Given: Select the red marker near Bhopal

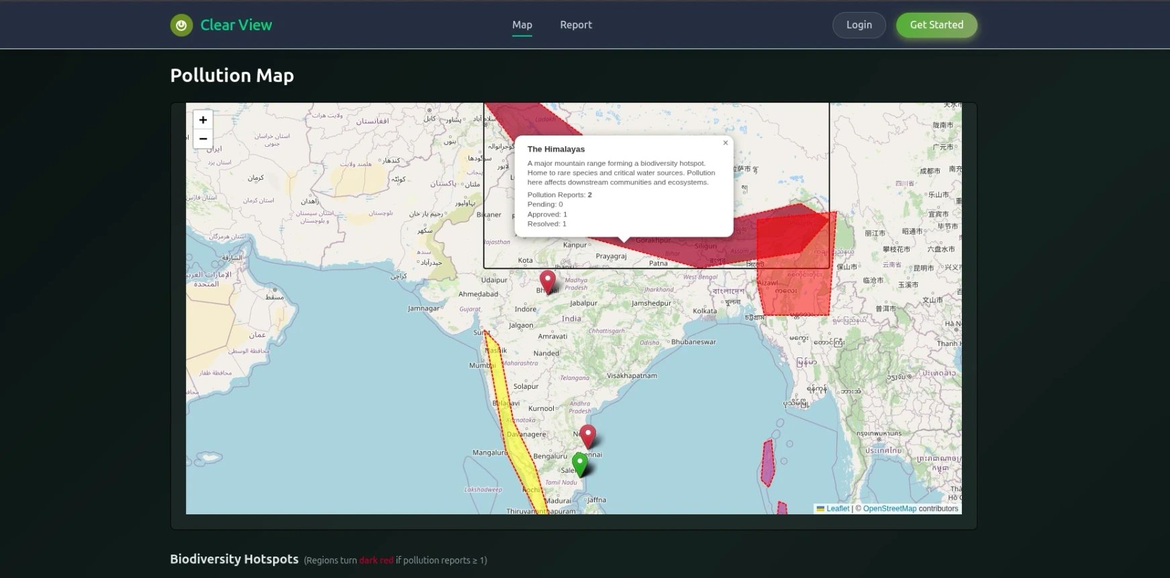Looking at the screenshot, I should coord(548,281).
